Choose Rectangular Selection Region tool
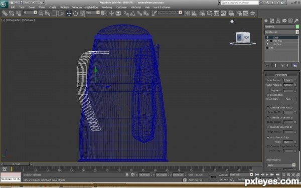This screenshot has height=188, width=301. [x=54, y=13]
